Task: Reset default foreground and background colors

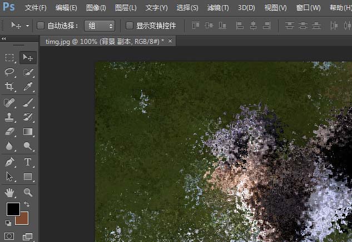Action: [x=8, y=223]
